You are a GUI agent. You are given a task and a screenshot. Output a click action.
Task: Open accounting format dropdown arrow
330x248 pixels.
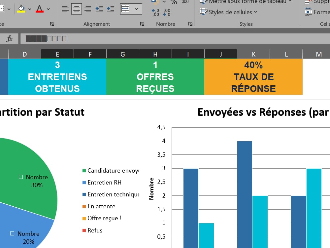coord(164,2)
